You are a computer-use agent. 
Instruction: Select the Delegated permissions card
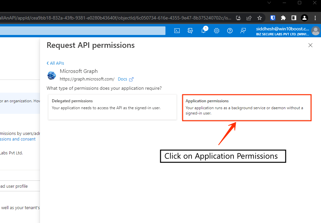(112, 107)
